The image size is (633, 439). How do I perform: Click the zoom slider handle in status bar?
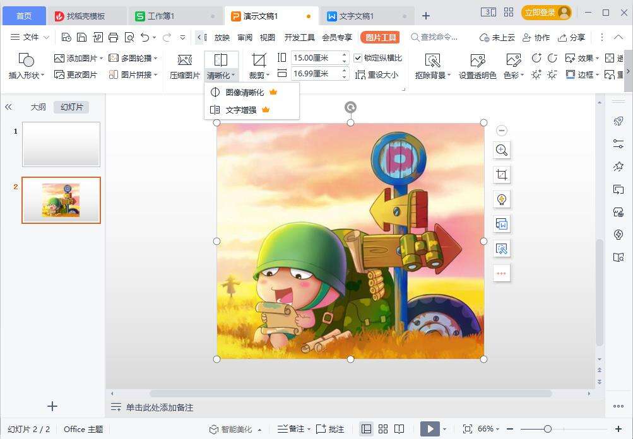coord(548,429)
